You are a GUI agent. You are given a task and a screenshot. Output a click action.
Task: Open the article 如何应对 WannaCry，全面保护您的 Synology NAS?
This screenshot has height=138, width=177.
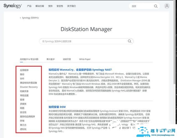pos(80,70)
